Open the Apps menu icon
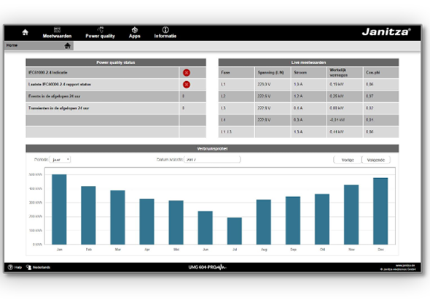Image resolution: width=430 pixels, height=303 pixels. pyautogui.click(x=135, y=30)
